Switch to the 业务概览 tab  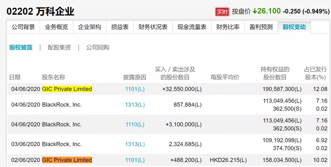click(56, 27)
